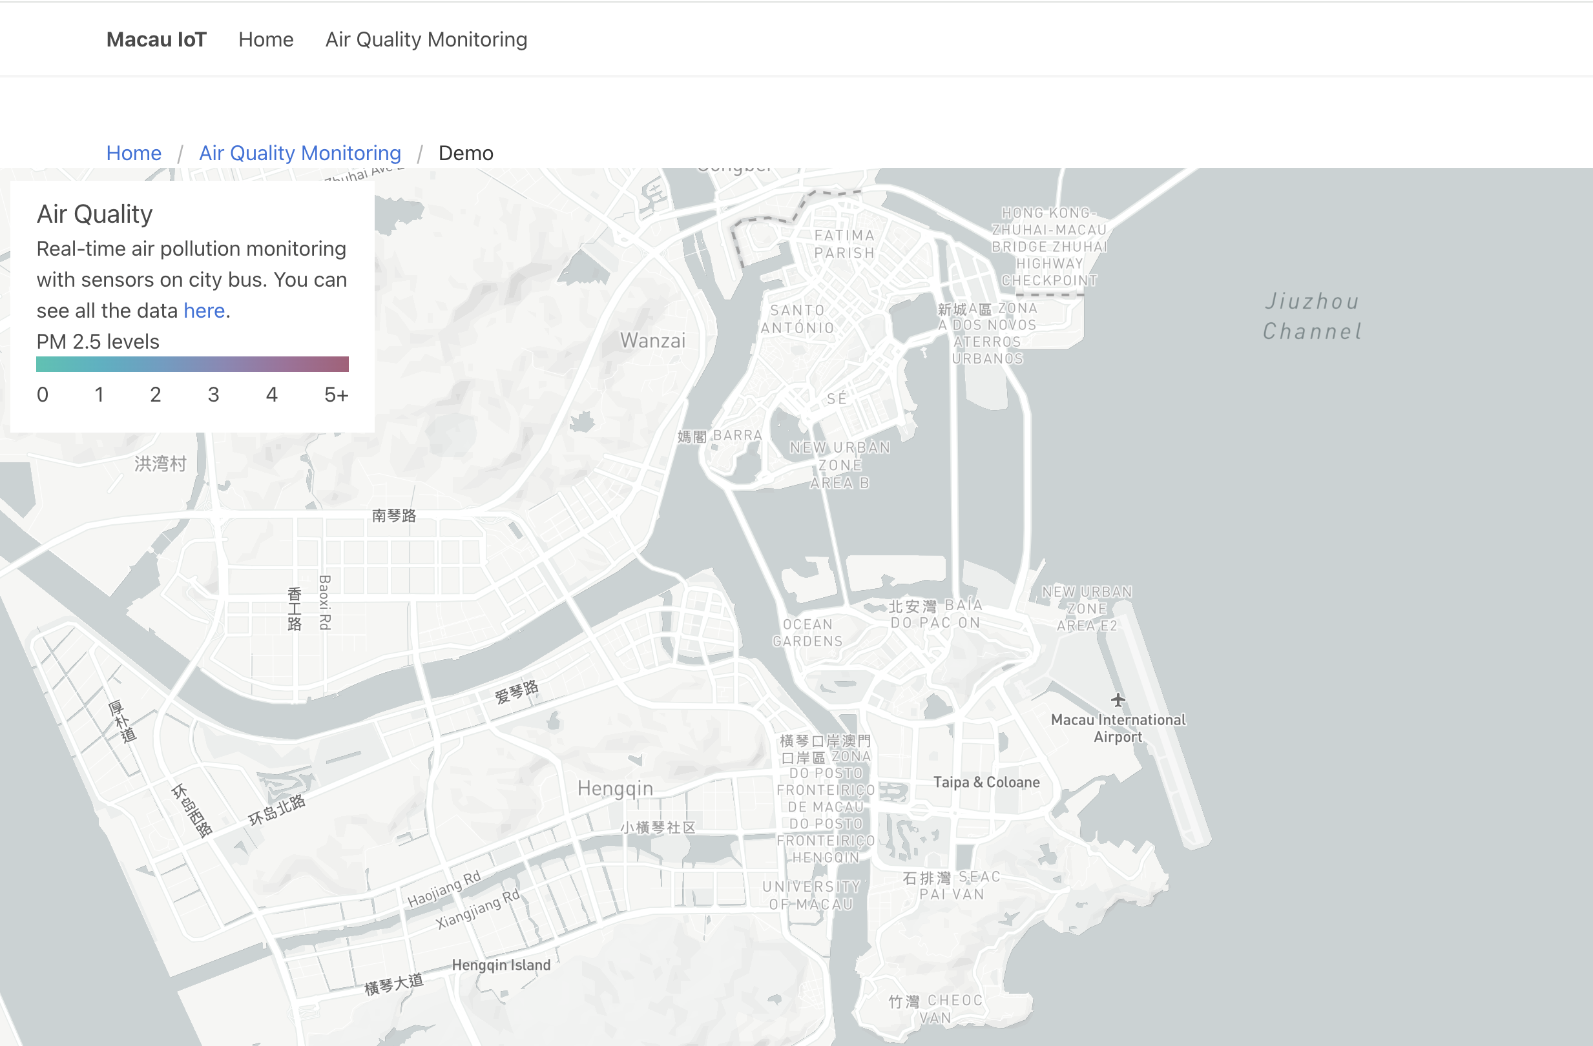Click the 'here' data link

(x=204, y=311)
